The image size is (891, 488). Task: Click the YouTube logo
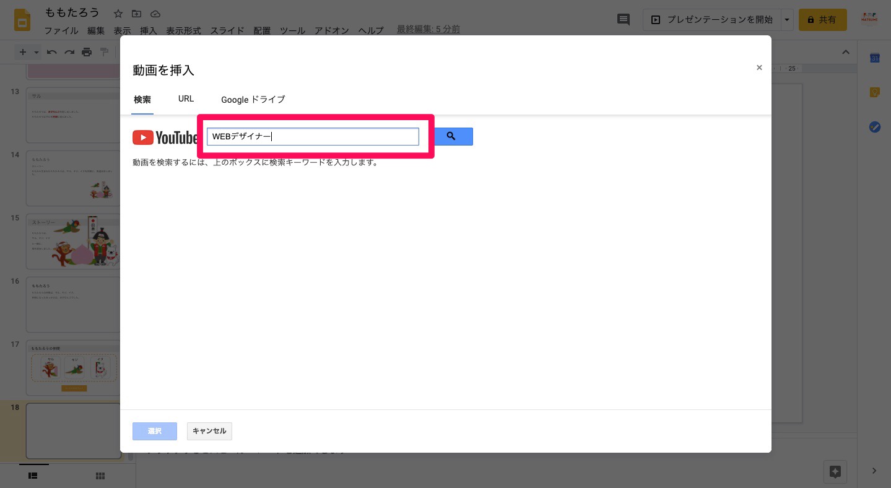click(165, 137)
